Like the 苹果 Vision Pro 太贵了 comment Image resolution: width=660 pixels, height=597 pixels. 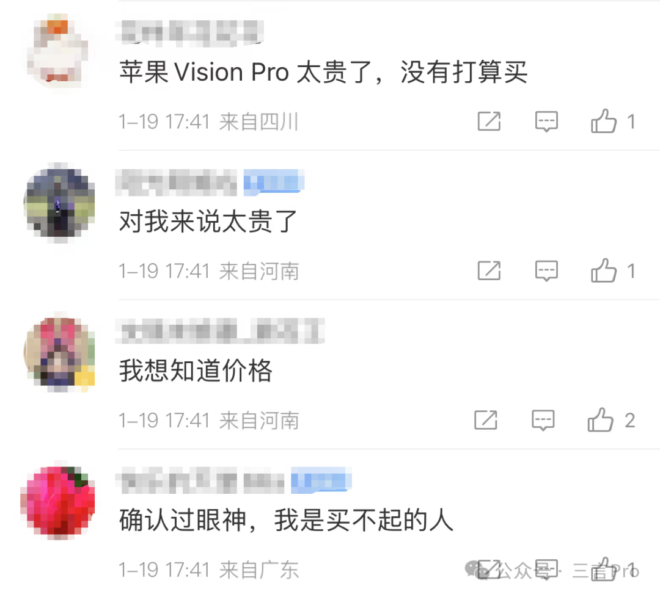click(x=604, y=121)
